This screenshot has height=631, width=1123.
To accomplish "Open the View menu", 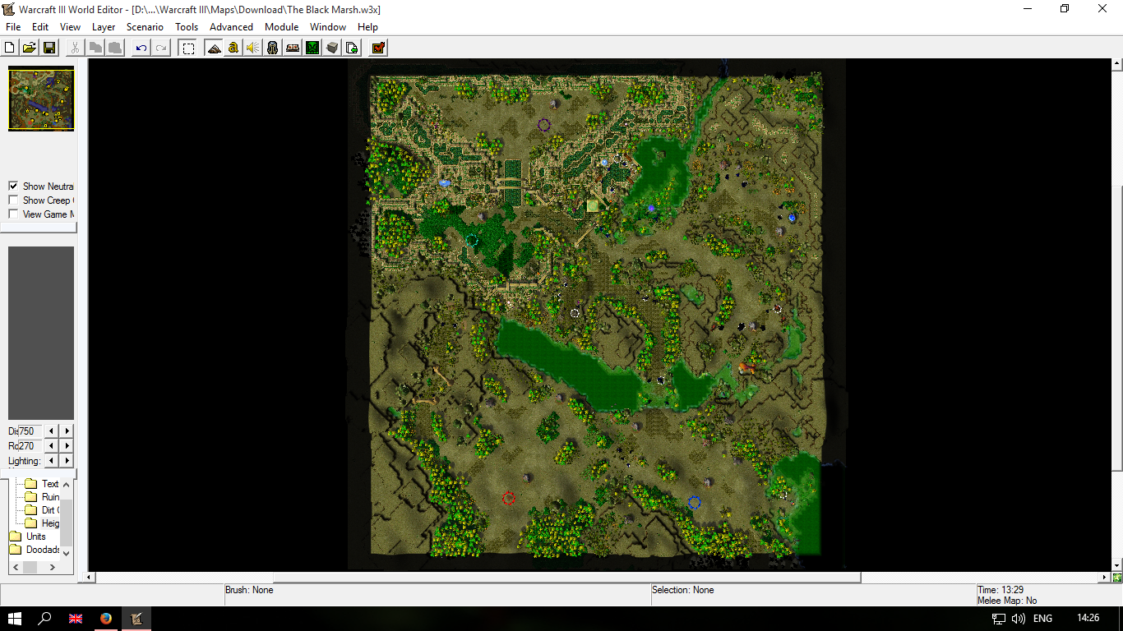I will pos(70,27).
